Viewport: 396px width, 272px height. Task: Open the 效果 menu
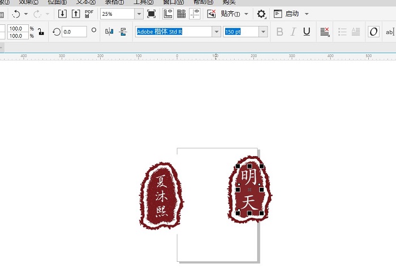click(x=28, y=2)
